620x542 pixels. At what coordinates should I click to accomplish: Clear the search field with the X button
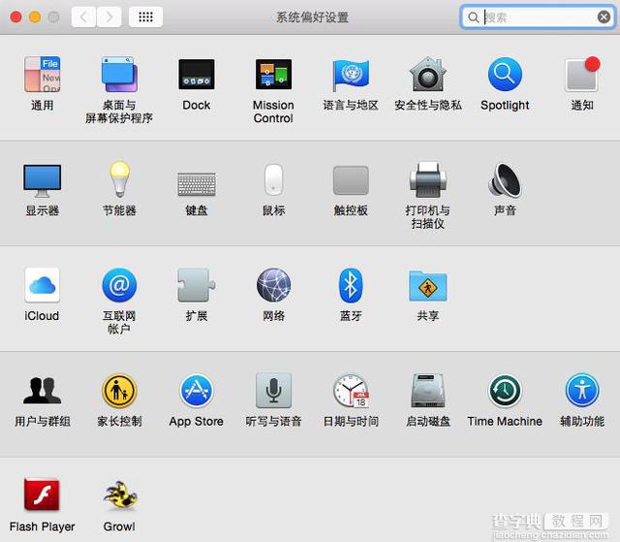[x=604, y=17]
